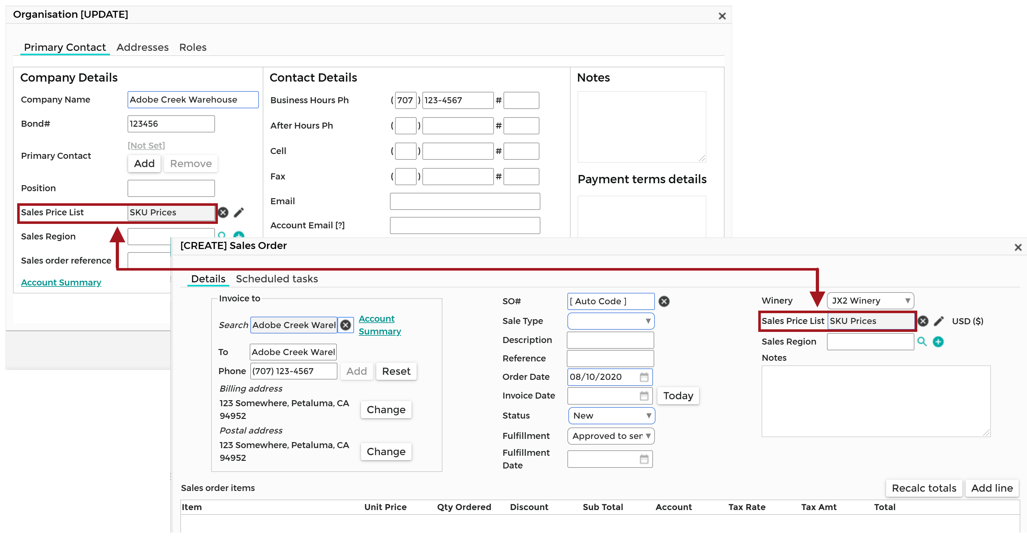Viewport: 1027px width, 538px height.
Task: Add line to sales order items
Action: pos(991,488)
